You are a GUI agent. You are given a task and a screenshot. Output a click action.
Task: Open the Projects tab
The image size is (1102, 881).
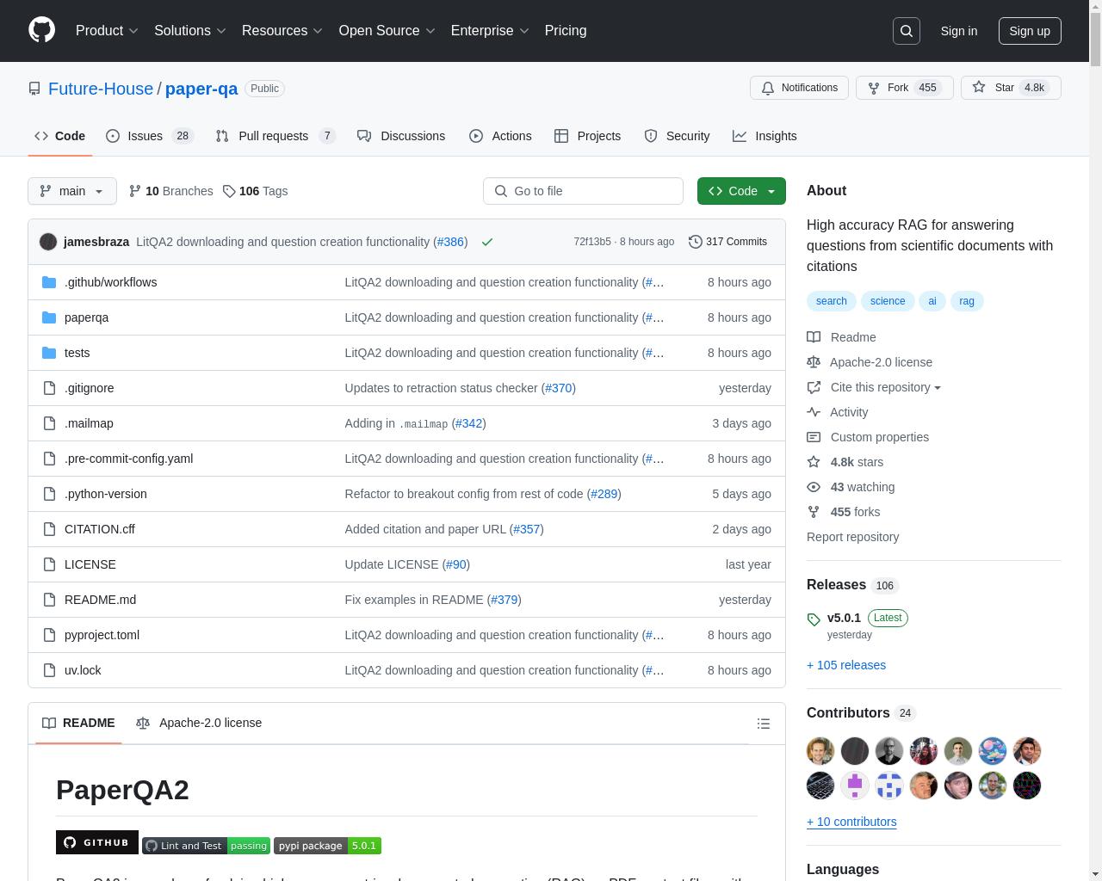587,136
